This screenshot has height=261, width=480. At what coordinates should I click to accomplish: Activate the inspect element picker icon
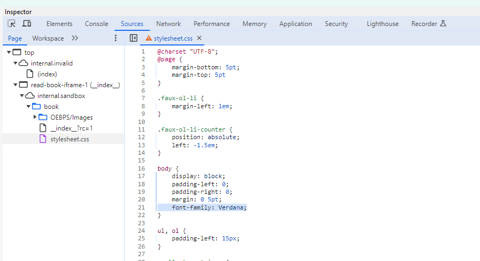click(x=11, y=24)
